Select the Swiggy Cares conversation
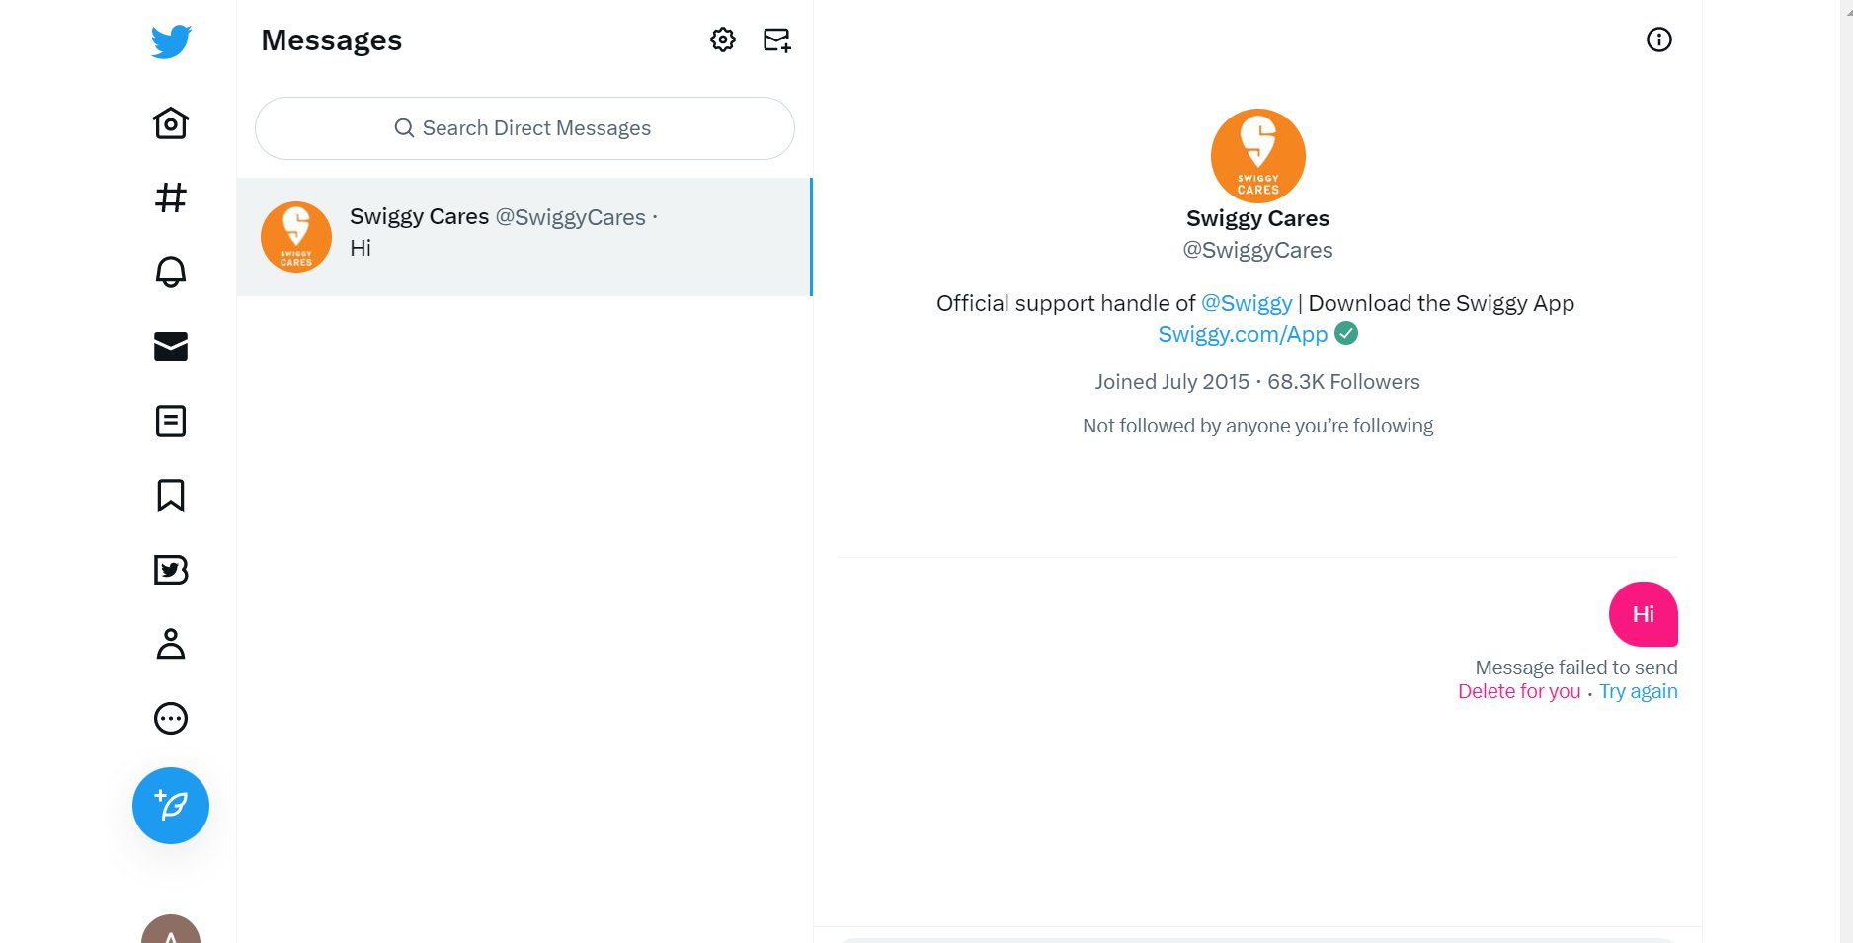 [x=524, y=236]
